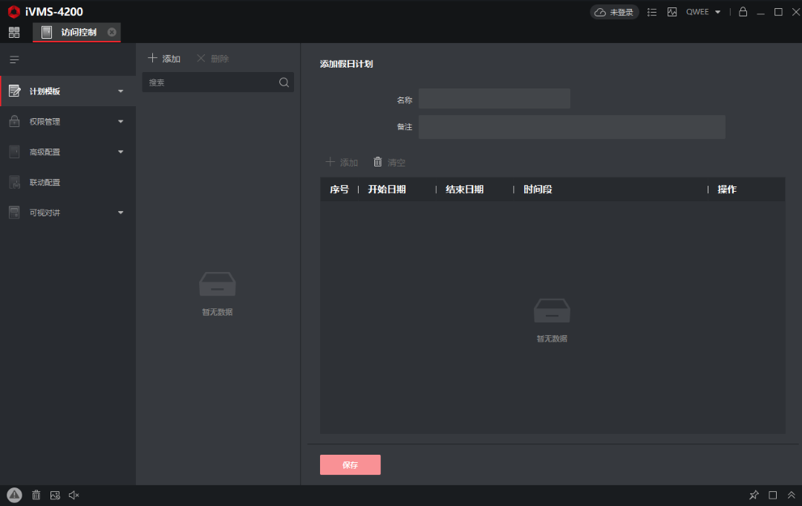Mute alarm sound via speaker icon
The height and width of the screenshot is (506, 802).
[74, 495]
